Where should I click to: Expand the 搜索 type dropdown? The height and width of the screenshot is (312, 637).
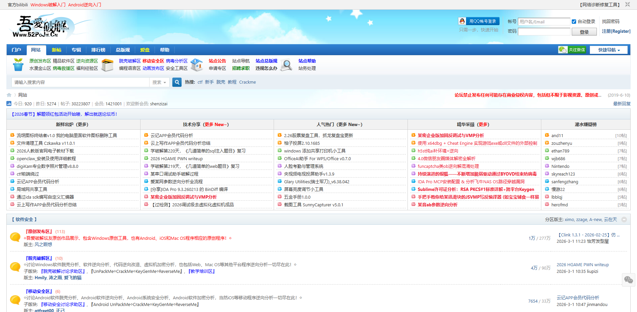159,82
